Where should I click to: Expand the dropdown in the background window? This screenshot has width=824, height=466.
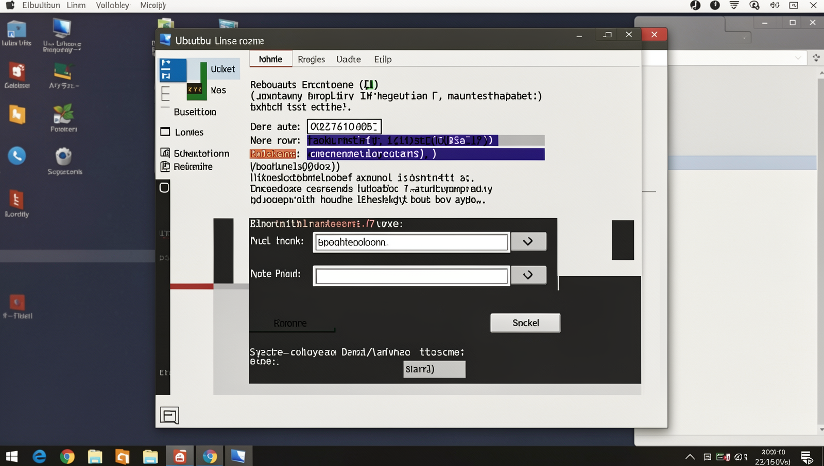click(798, 58)
